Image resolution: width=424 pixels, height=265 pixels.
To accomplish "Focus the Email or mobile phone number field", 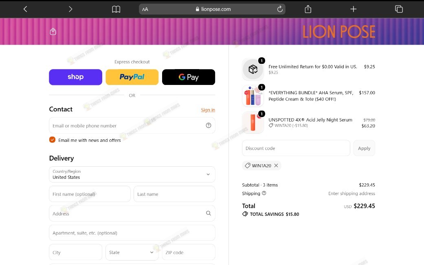I will click(x=132, y=126).
